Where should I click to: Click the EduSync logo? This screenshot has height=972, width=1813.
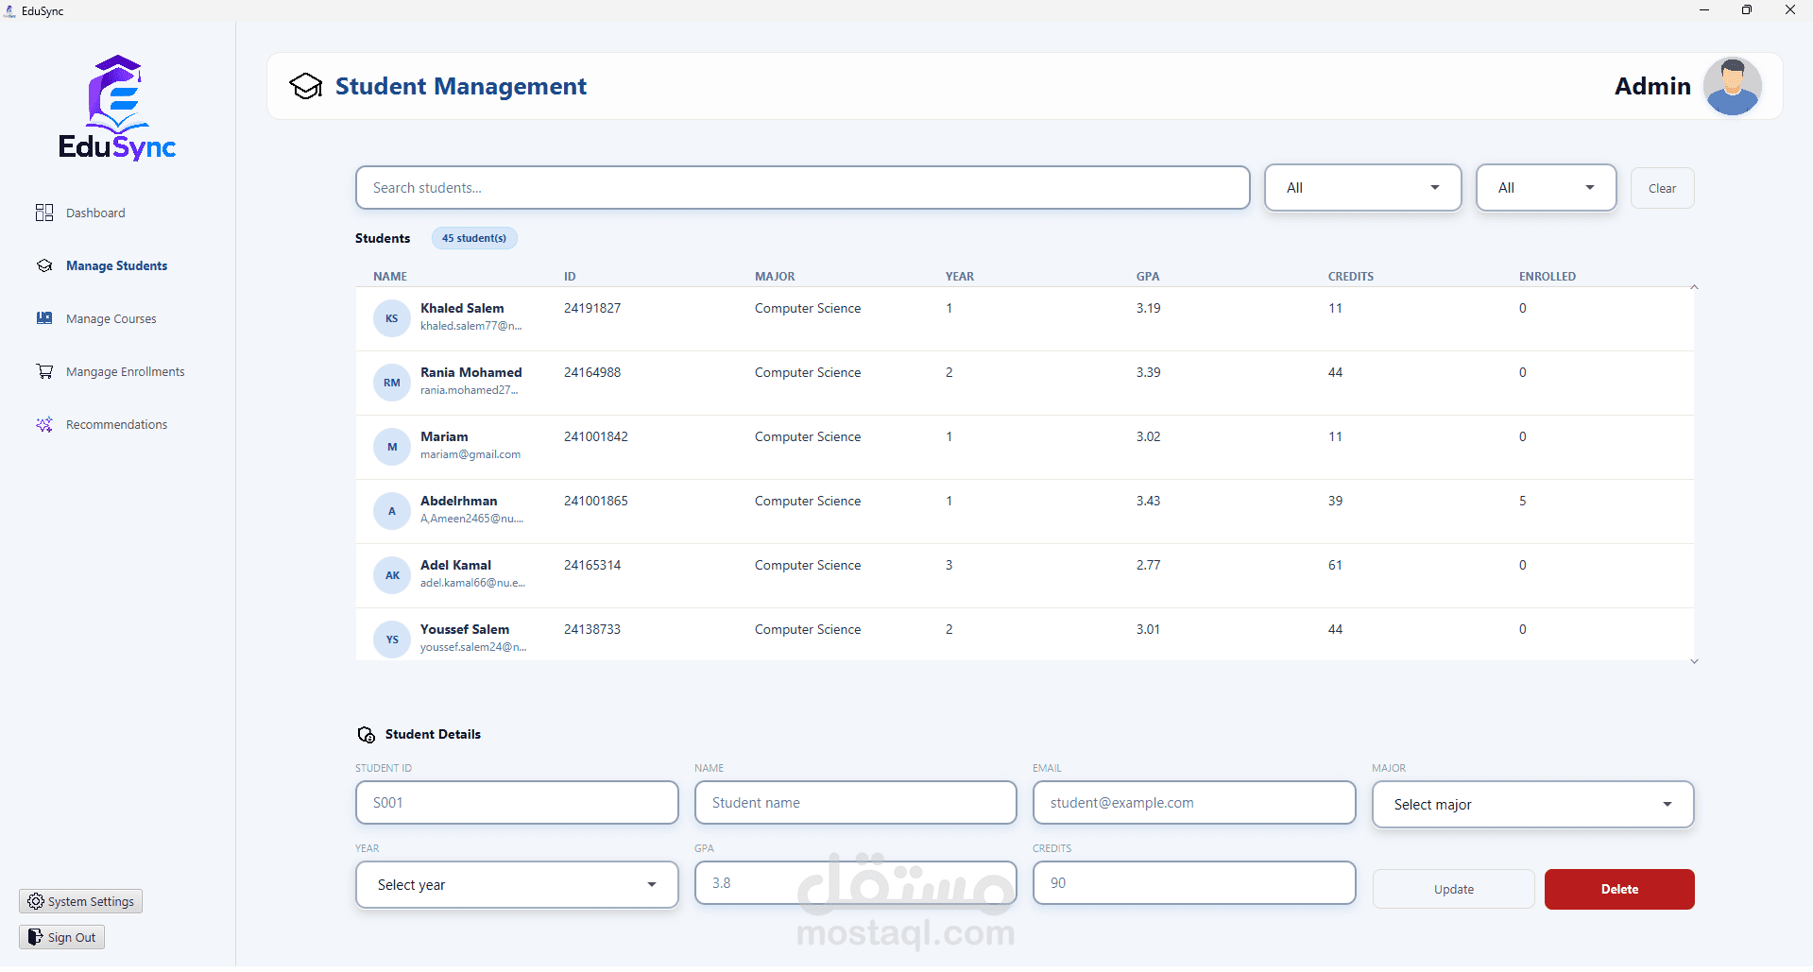click(x=117, y=108)
